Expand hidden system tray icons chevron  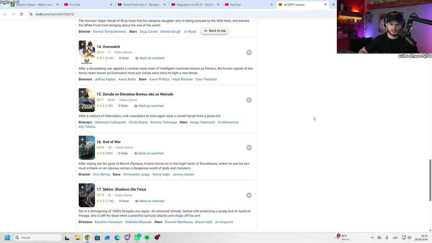pos(372,238)
